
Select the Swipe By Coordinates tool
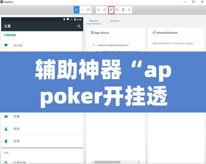(x=83, y=10)
